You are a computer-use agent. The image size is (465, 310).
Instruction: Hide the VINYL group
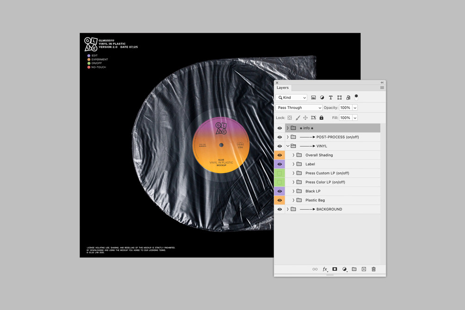point(279,146)
